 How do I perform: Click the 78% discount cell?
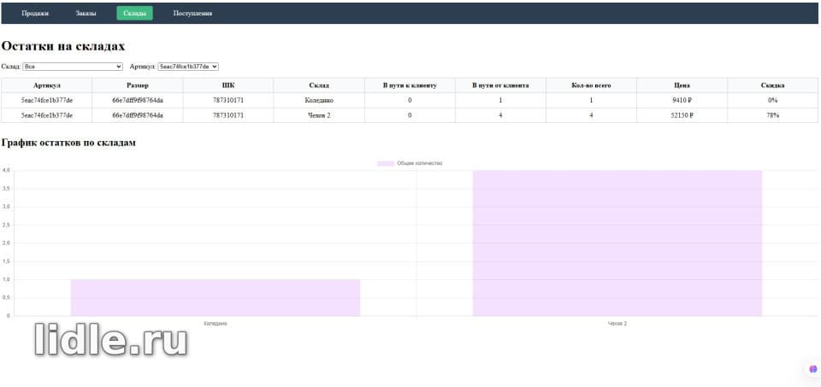[772, 115]
